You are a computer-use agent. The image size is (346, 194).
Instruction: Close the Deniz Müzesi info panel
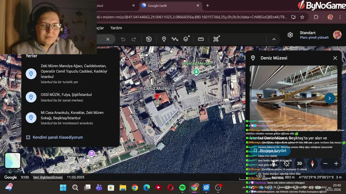tap(335, 58)
